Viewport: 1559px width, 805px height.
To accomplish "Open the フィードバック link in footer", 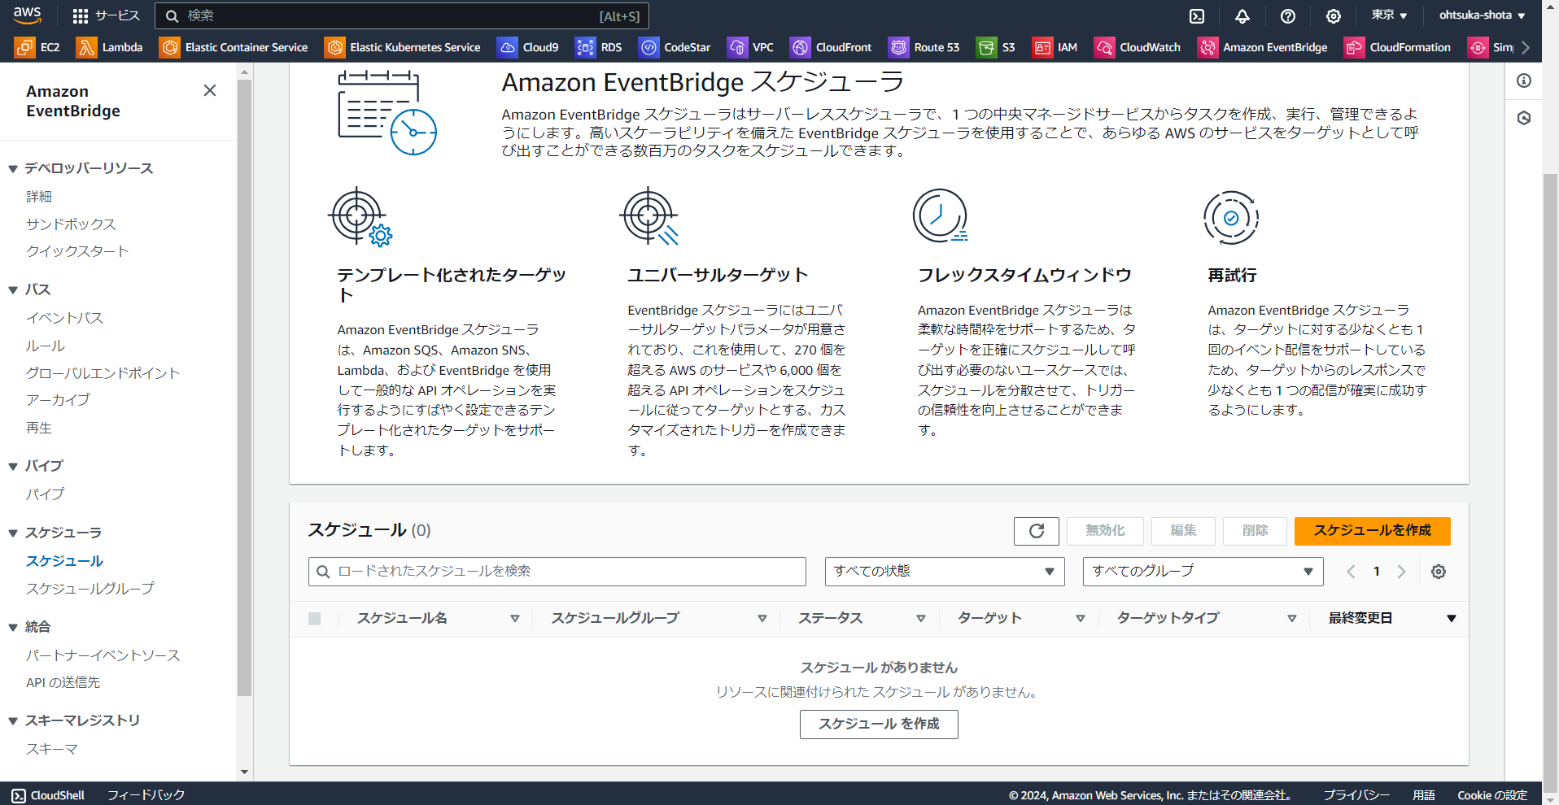I will coord(146,795).
